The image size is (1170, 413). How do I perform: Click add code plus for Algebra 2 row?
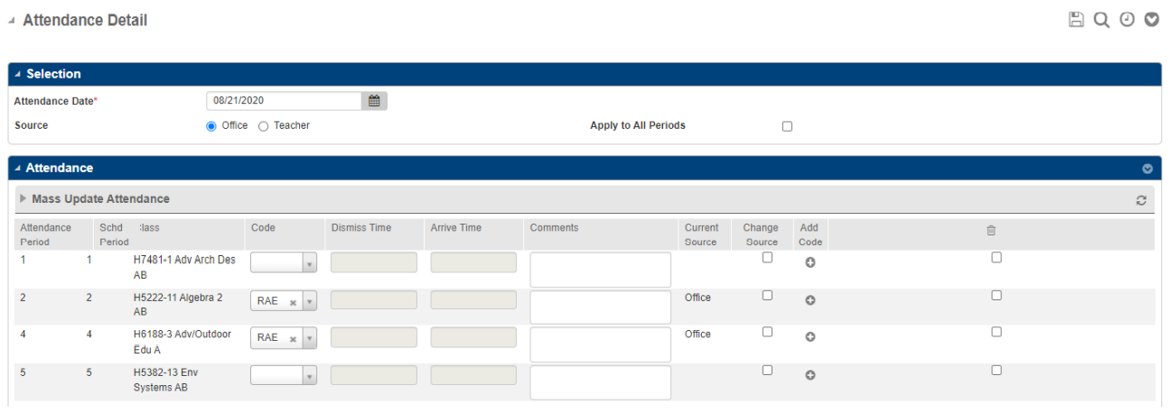click(x=810, y=300)
